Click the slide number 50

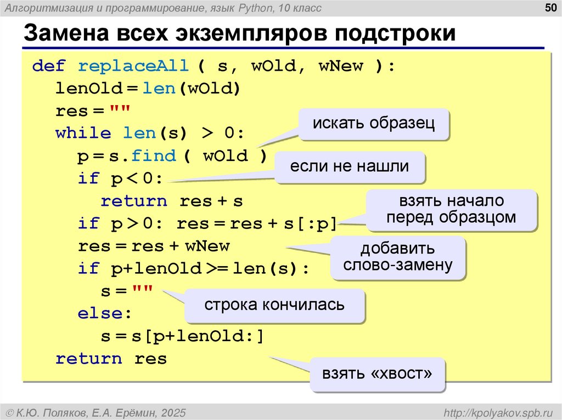(550, 8)
